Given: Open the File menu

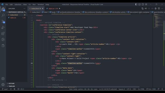Looking at the screenshot, I should [6, 4].
